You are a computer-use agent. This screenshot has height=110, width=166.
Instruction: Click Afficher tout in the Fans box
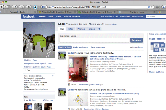(x=48, y=100)
